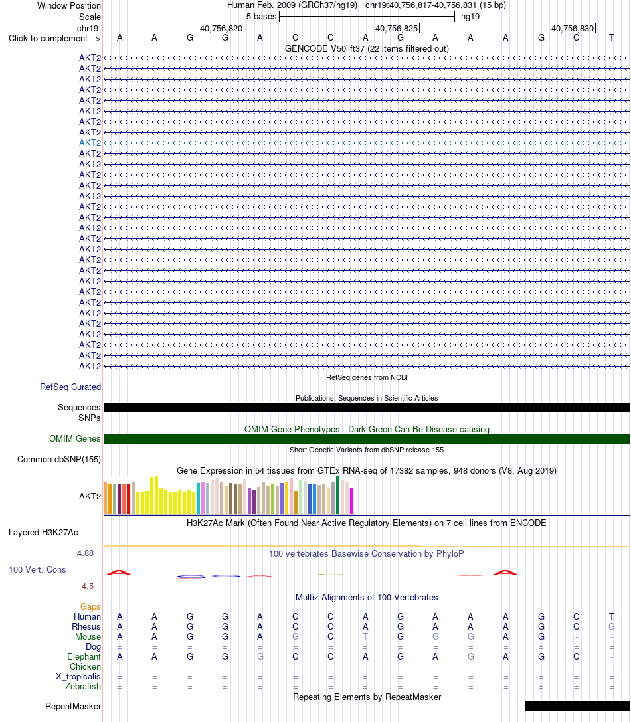This screenshot has height=722, width=631.
Task: Click the 'SNPs' publications track label
Action: [90, 418]
